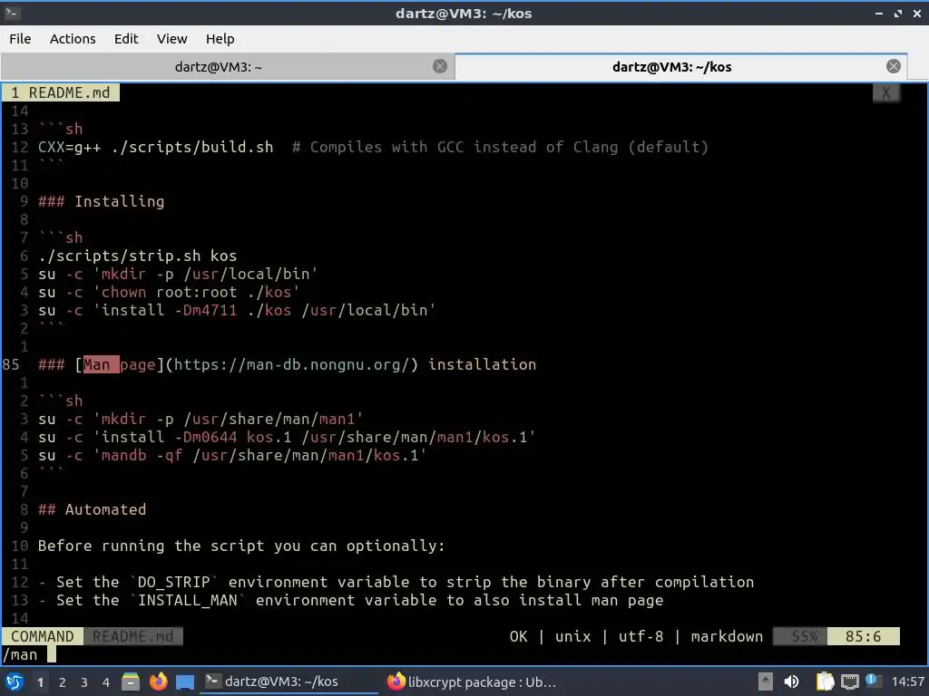Click the 'chown root:root ./kos' line
This screenshot has height=696, width=929.
point(169,293)
